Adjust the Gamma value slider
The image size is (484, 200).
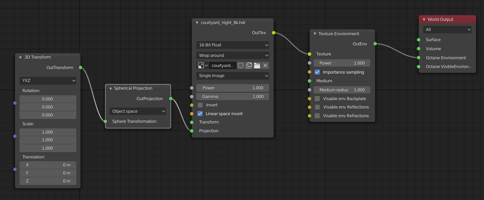click(233, 97)
